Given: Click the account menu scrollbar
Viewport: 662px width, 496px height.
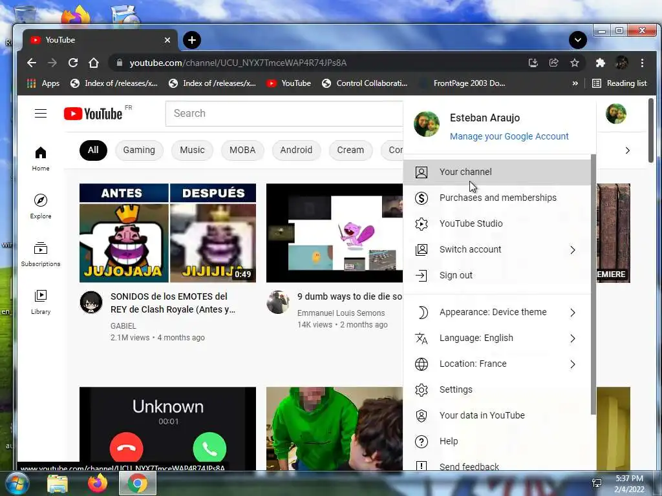Looking at the screenshot, I should coord(593,284).
